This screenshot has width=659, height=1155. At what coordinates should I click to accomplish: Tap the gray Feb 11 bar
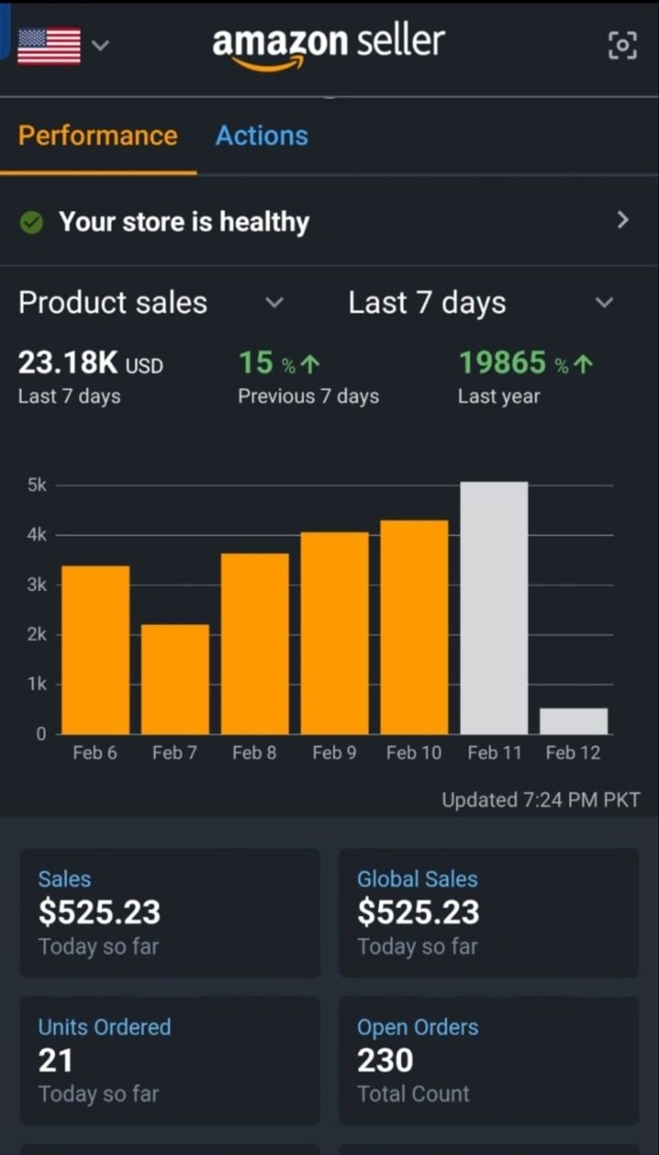click(494, 608)
